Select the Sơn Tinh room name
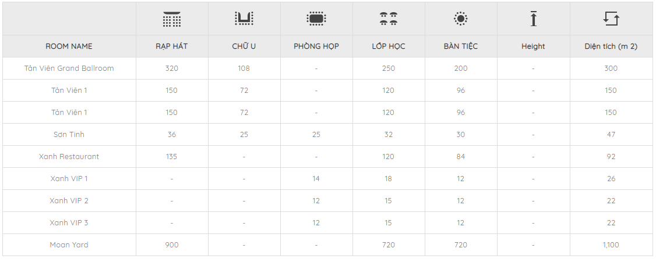This screenshot has height=259, width=656. pyautogui.click(x=69, y=135)
